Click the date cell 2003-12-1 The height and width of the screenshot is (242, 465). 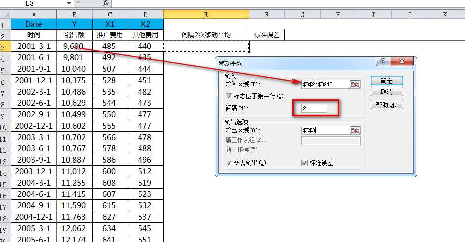click(34, 171)
